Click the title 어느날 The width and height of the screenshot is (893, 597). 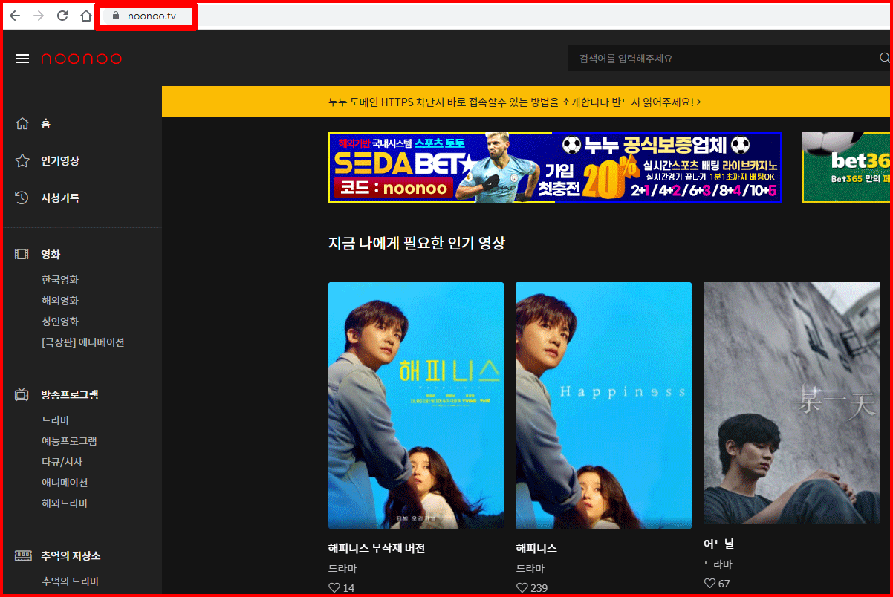718,544
